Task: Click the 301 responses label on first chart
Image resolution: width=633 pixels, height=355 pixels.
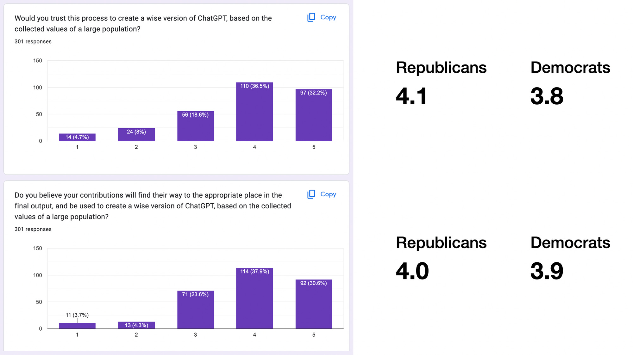Action: point(33,41)
